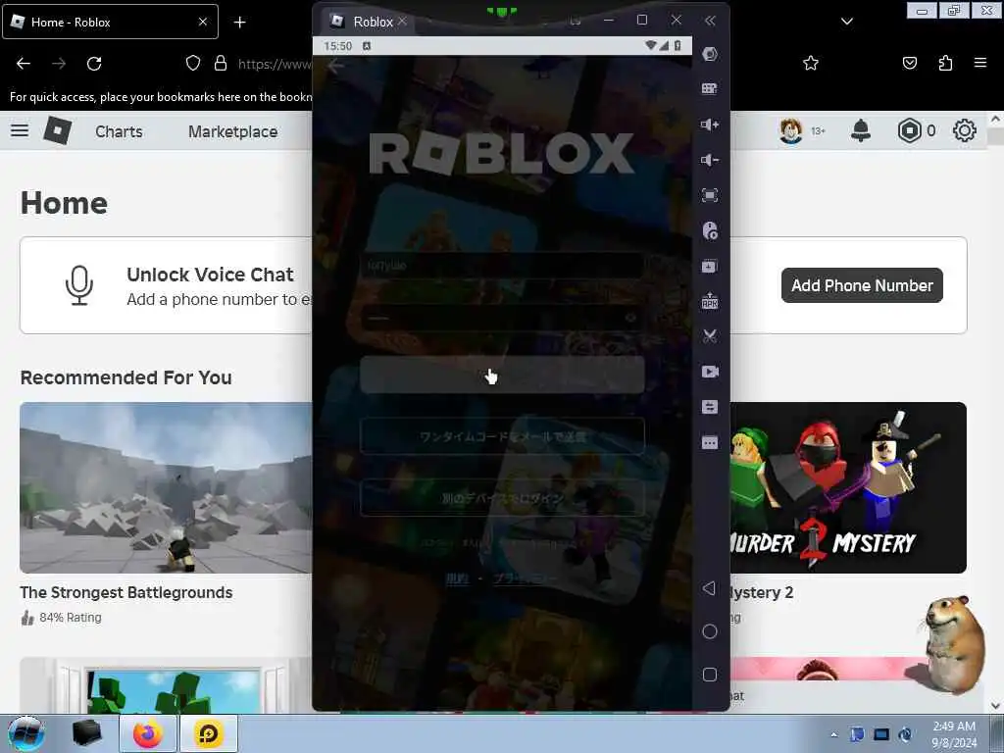The width and height of the screenshot is (1004, 753).
Task: Click the mouse-settings icon below fullscreen in sidebar
Action: pos(710,230)
